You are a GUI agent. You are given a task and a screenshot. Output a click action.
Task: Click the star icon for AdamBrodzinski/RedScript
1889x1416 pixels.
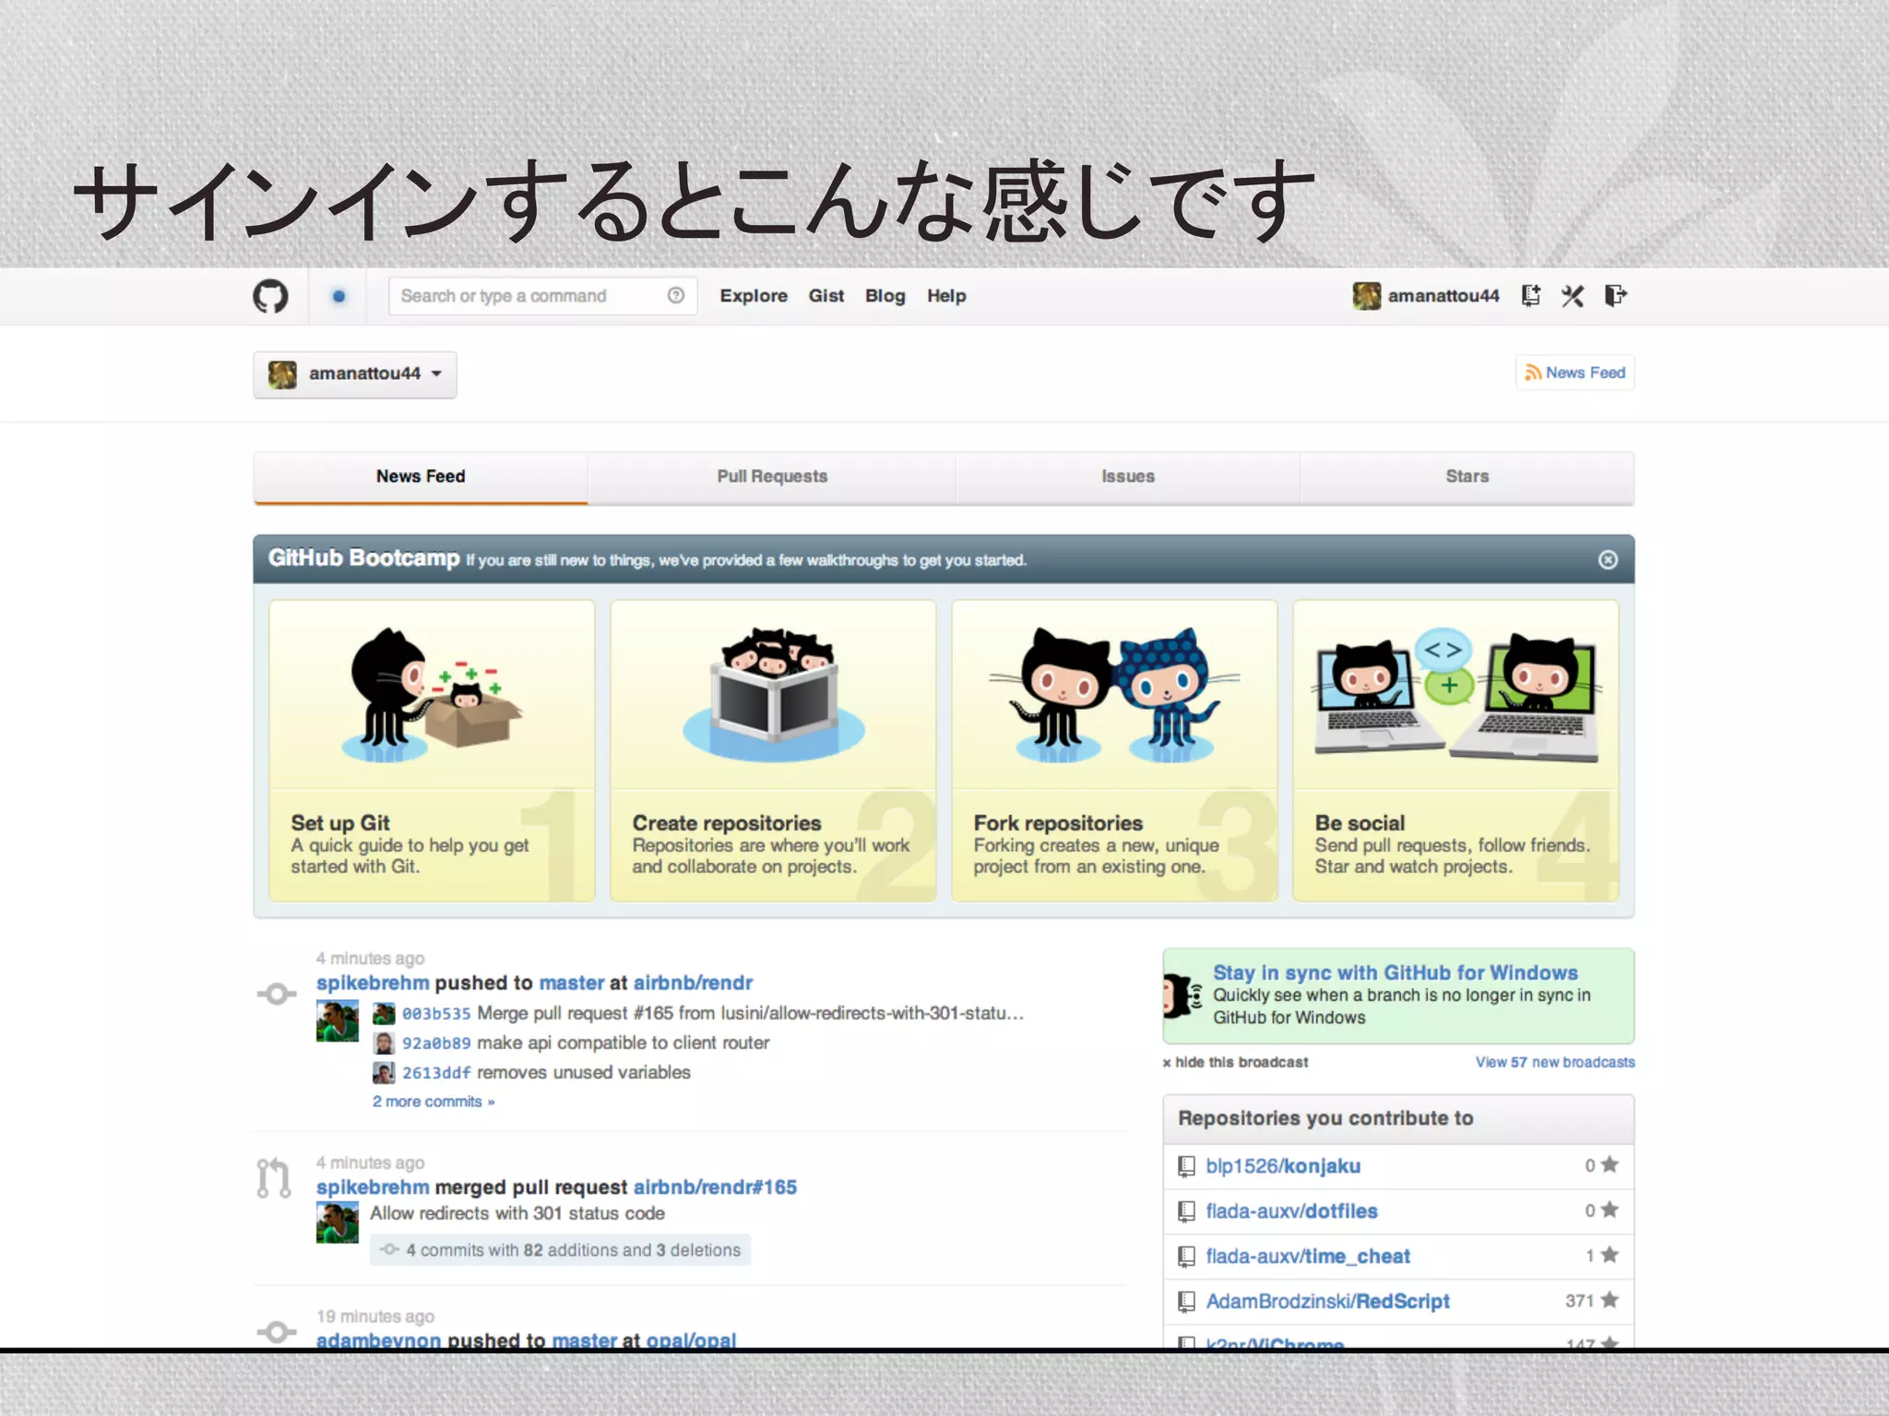pos(1610,1300)
